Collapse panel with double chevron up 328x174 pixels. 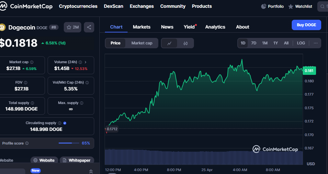tap(91, 171)
